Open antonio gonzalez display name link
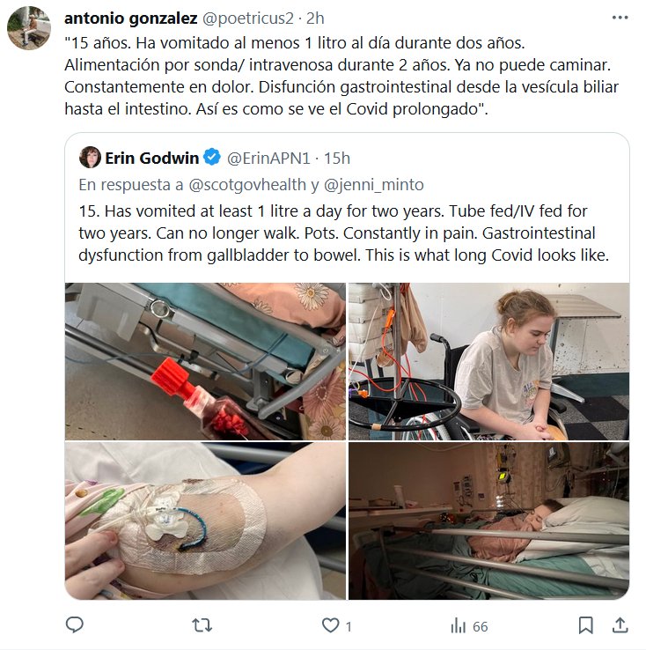Viewport: 646px width, 650px height. point(130,18)
